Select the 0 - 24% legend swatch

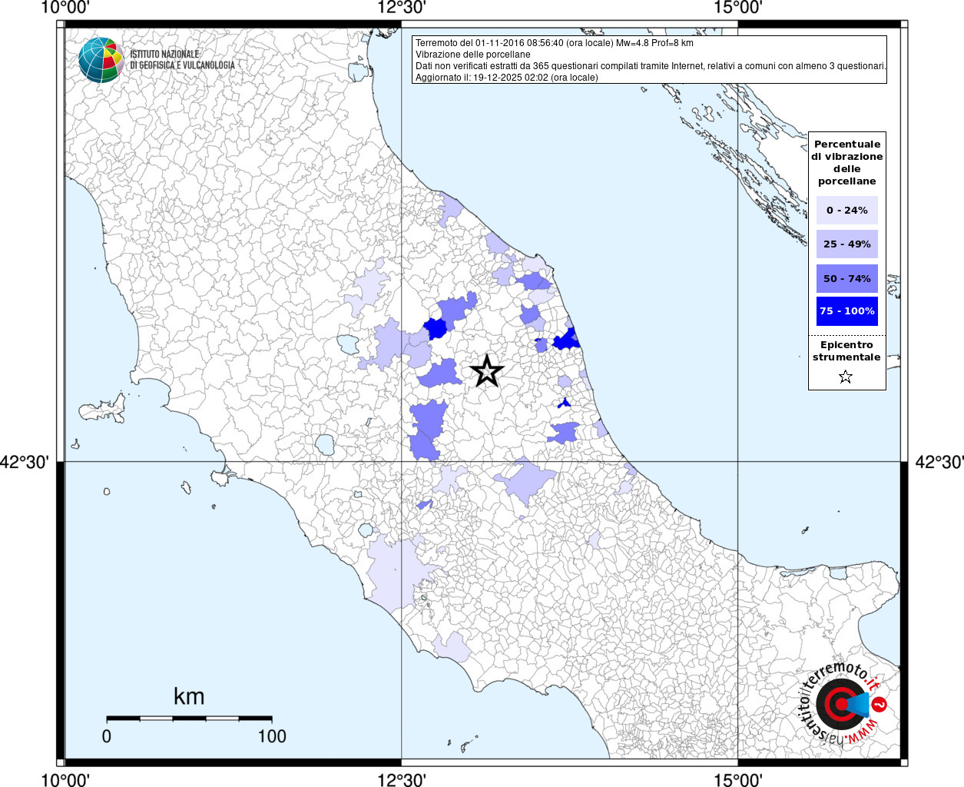pyautogui.click(x=846, y=211)
